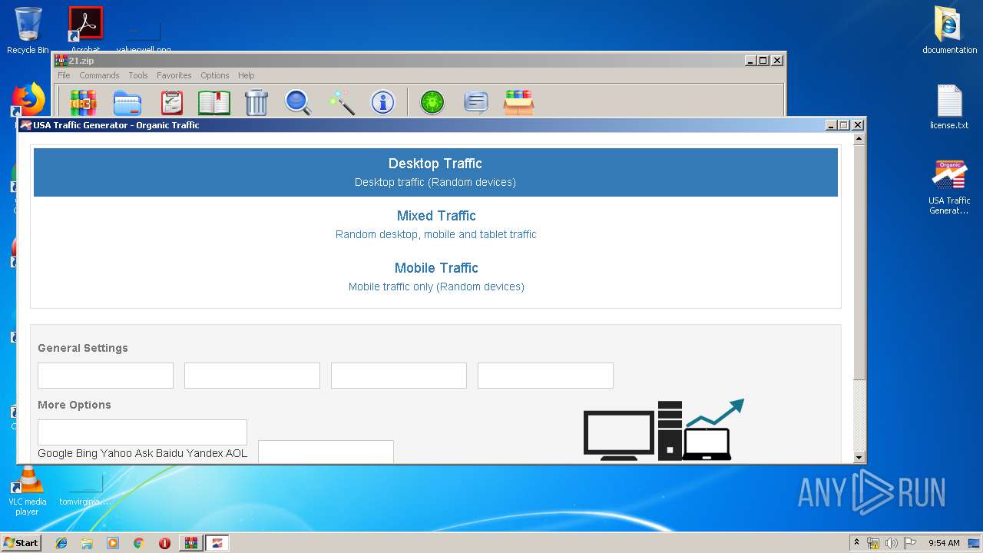Open the Favorites menu in WinRAR
This screenshot has height=553, width=983.
[174, 75]
